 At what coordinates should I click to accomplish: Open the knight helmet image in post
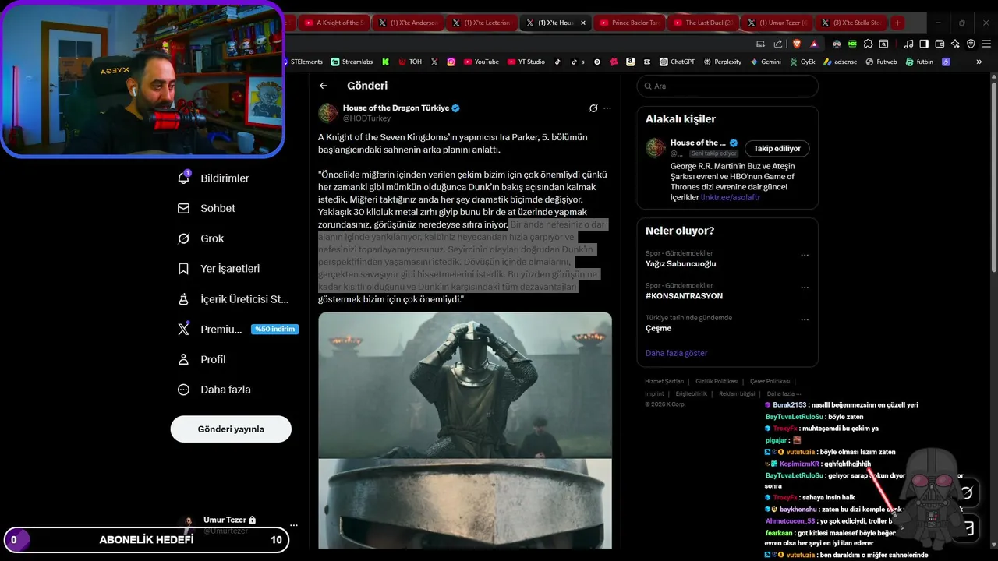tap(465, 384)
